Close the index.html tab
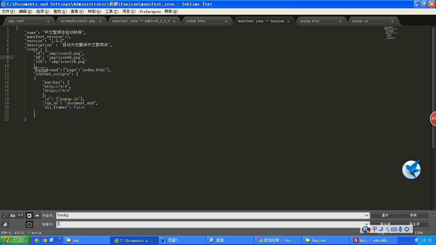Screen dimensions: 436x245 [x=226, y=21]
